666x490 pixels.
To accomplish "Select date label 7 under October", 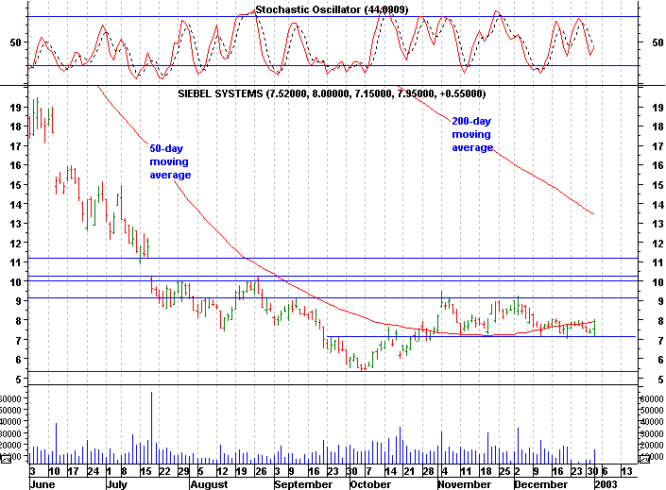I will coord(368,471).
